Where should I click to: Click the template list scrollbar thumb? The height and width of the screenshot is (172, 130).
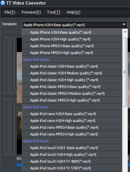[125, 72]
